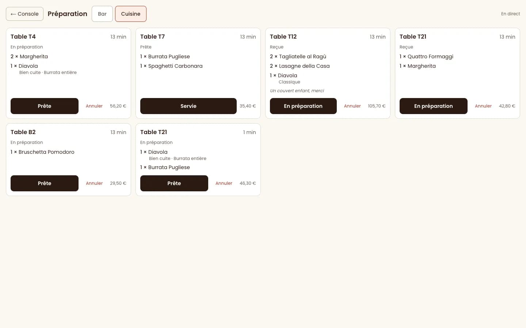The height and width of the screenshot is (328, 526).
Task: Cancel the 42,80 € order
Action: (483, 106)
